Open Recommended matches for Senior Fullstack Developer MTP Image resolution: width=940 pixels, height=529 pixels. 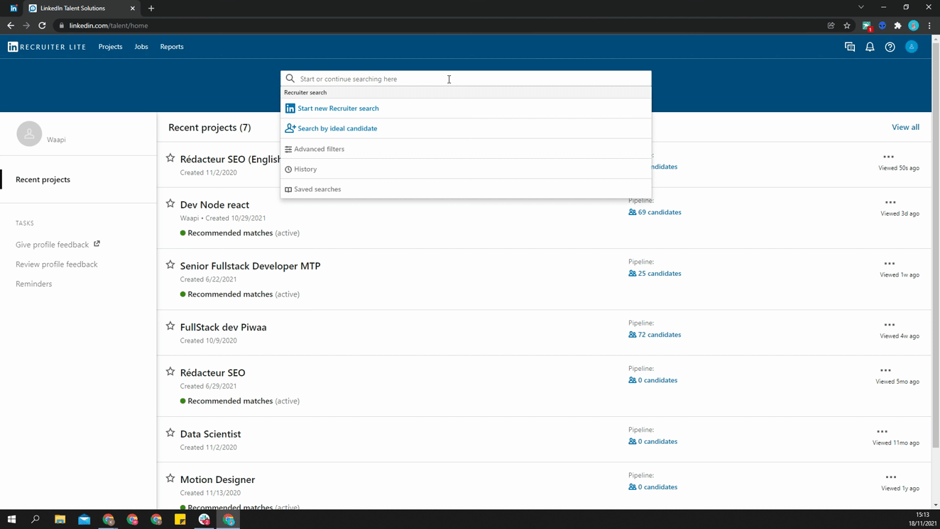point(230,294)
